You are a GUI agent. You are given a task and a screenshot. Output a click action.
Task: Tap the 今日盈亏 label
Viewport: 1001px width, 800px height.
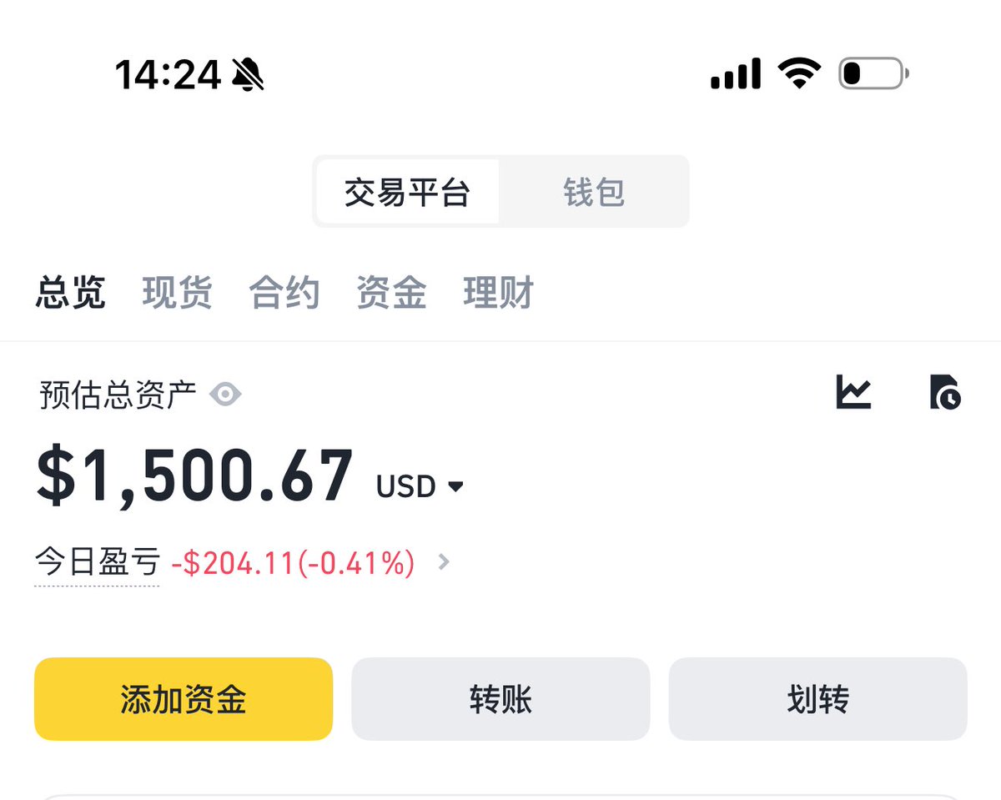pyautogui.click(x=97, y=563)
